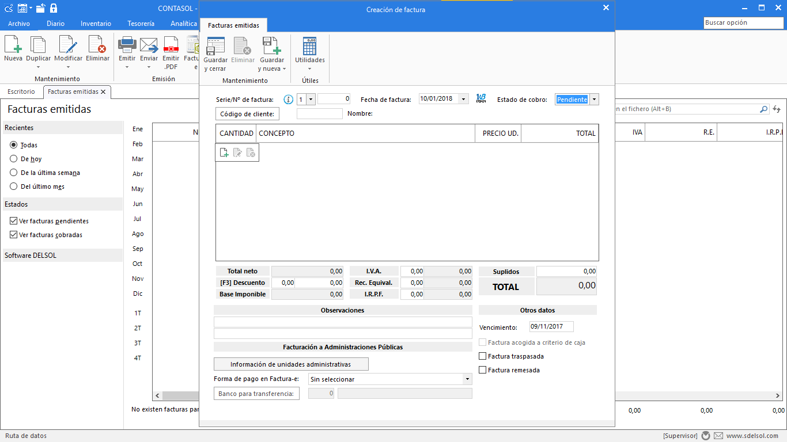Expand the arrow under Enviar
Screen dimensions: 787x442
point(149,67)
